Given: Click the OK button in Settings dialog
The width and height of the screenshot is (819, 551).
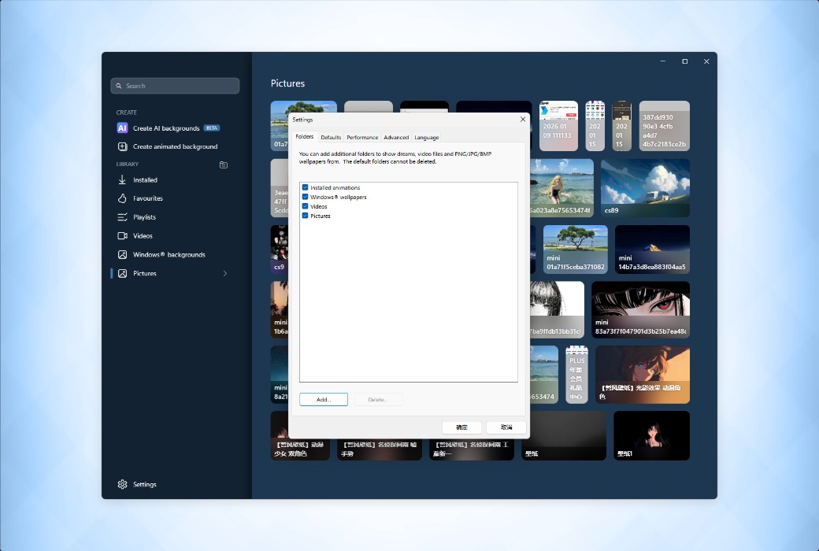Looking at the screenshot, I should click(461, 427).
